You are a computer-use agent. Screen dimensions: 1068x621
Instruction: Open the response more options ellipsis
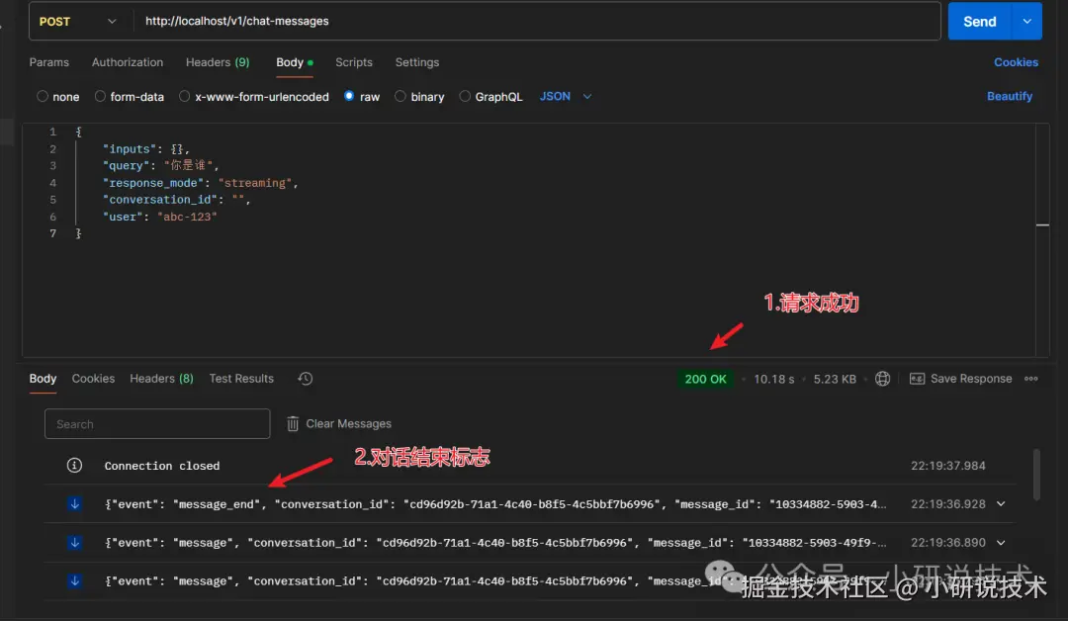(x=1031, y=379)
